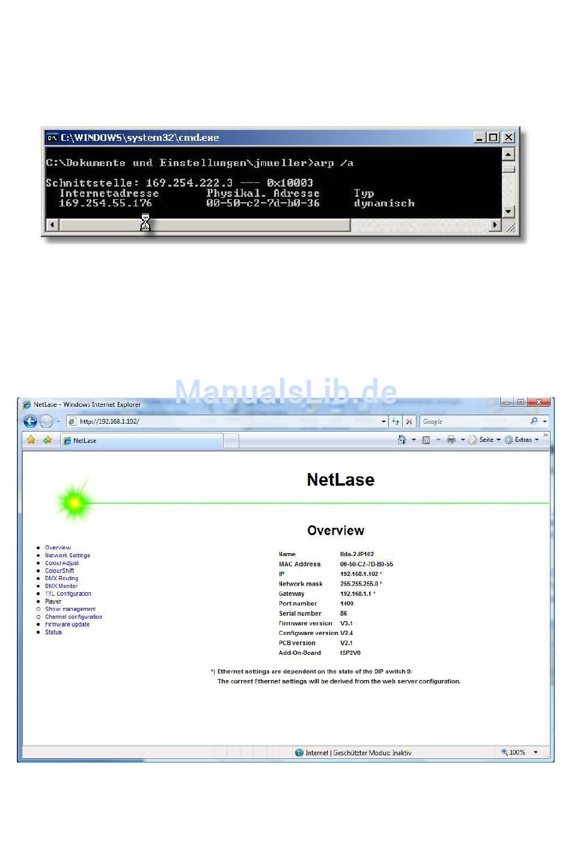This screenshot has height=848, width=571.
Task: Open a new blank tab
Action: pyautogui.click(x=231, y=441)
